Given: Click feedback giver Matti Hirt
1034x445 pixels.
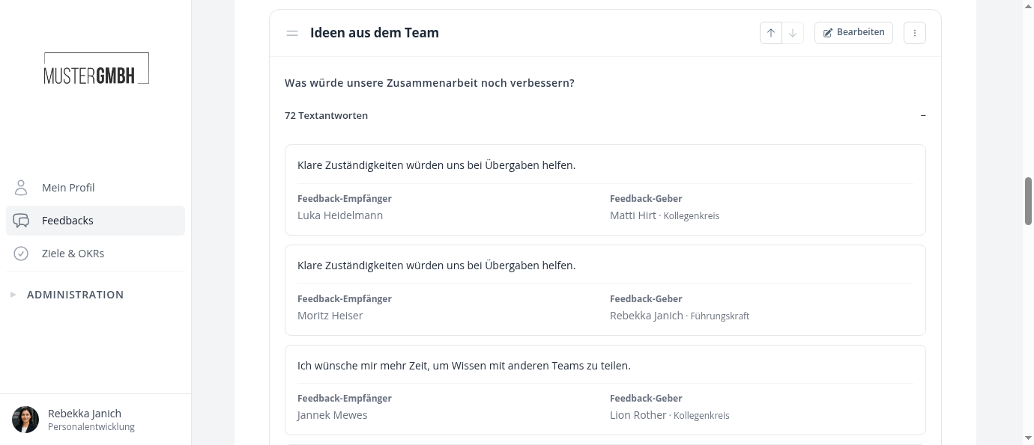Looking at the screenshot, I should point(633,215).
